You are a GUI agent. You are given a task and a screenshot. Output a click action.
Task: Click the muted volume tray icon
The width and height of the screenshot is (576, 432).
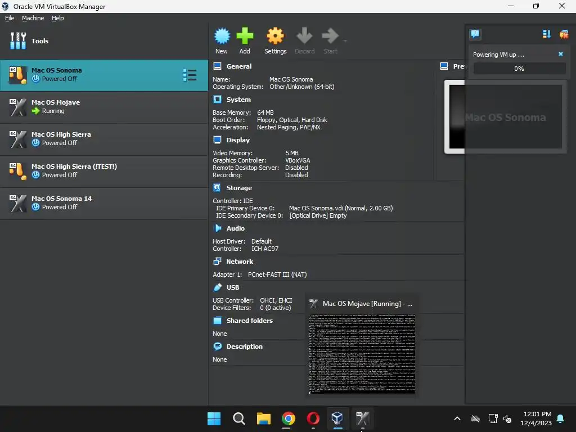[x=507, y=418]
